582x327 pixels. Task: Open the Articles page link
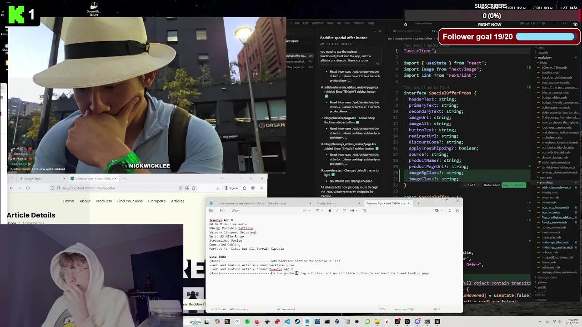click(178, 201)
